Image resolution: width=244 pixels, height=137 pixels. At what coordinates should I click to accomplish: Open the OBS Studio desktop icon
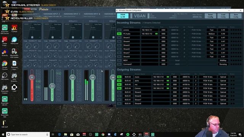(x=5, y=76)
